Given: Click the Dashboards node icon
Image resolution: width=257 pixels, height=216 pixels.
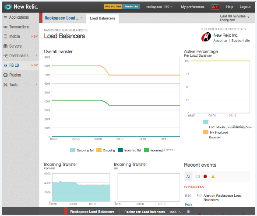Looking at the screenshot, I should pos(5,56).
